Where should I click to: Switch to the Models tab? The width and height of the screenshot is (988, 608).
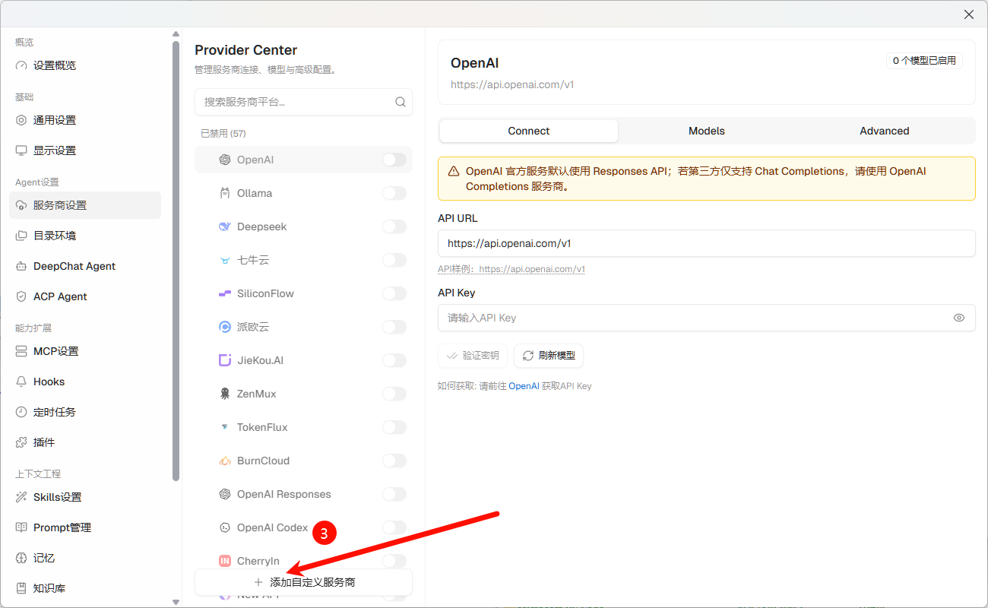point(707,131)
